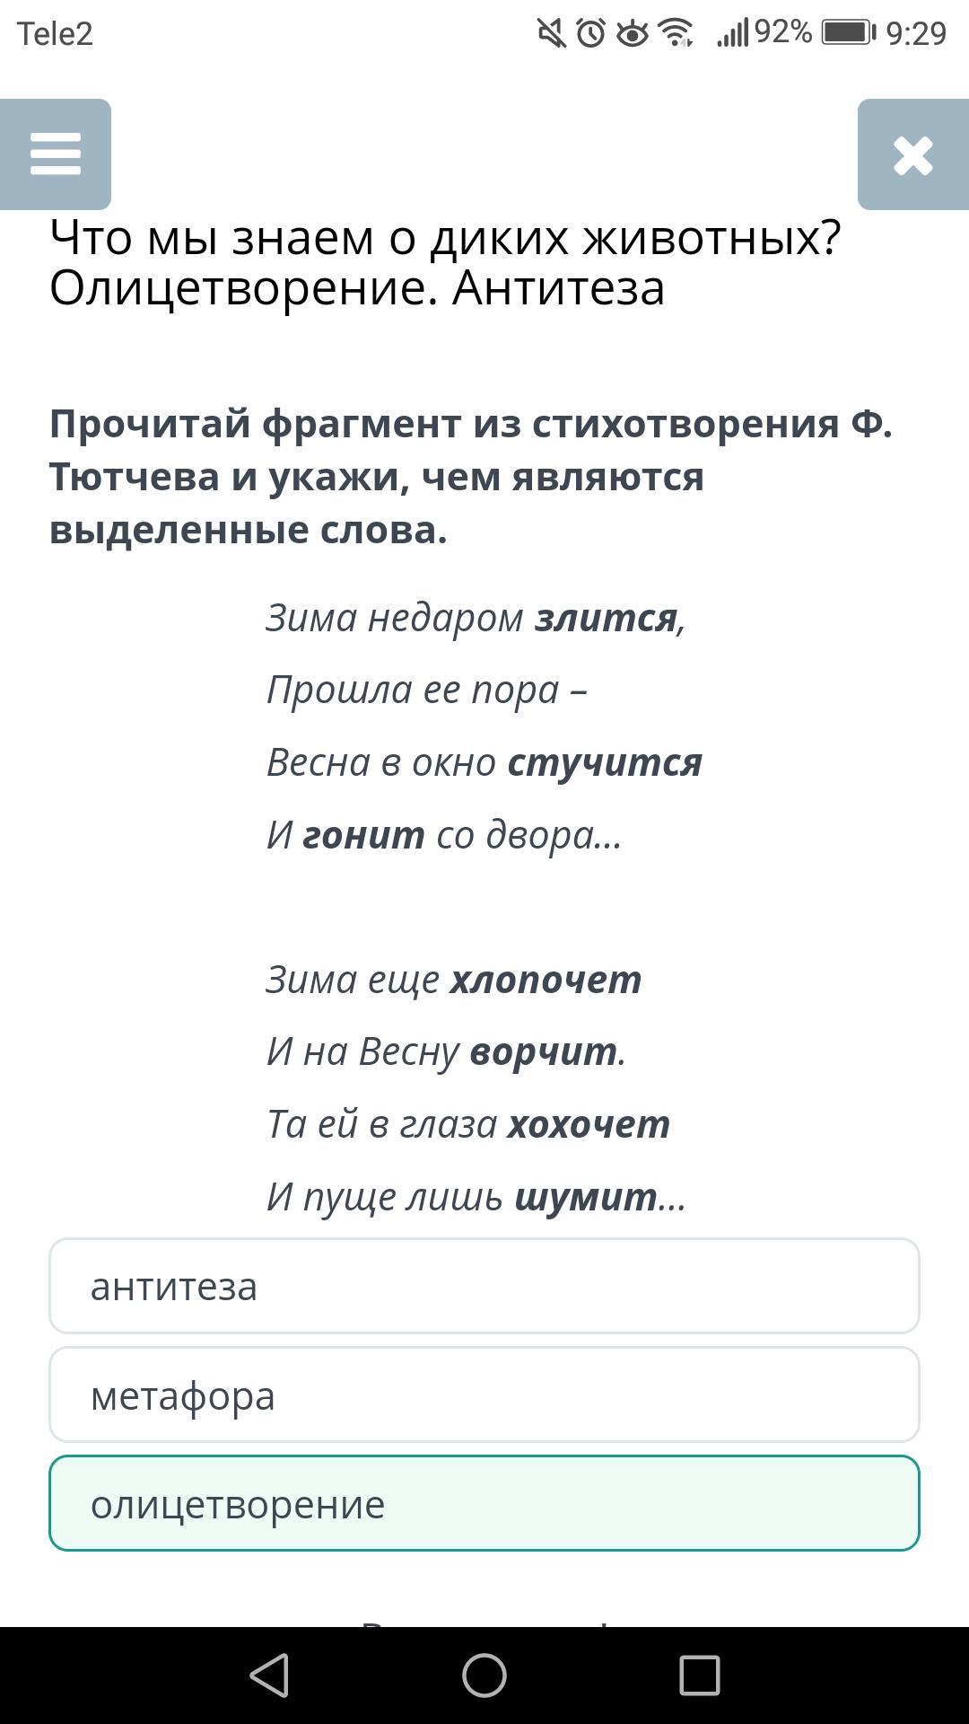The width and height of the screenshot is (969, 1724).
Task: Open the hamburger menu
Action: click(56, 154)
